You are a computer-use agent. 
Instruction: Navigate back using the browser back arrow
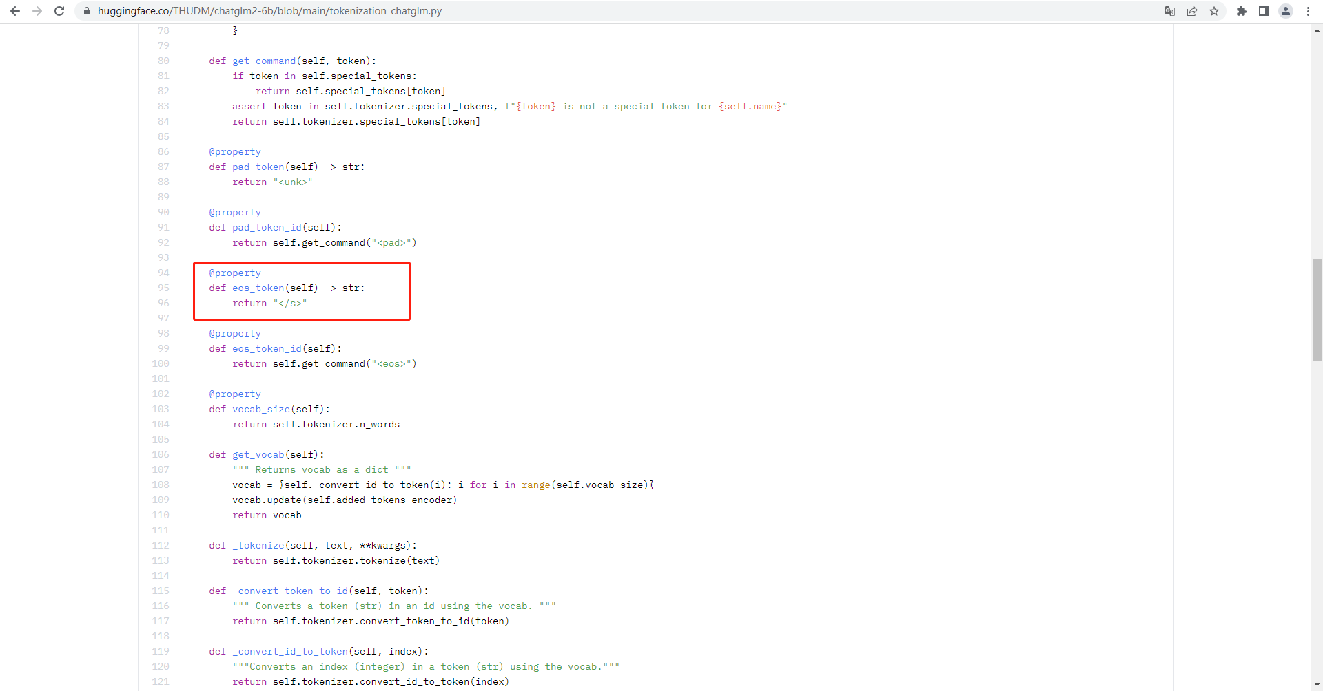(15, 11)
